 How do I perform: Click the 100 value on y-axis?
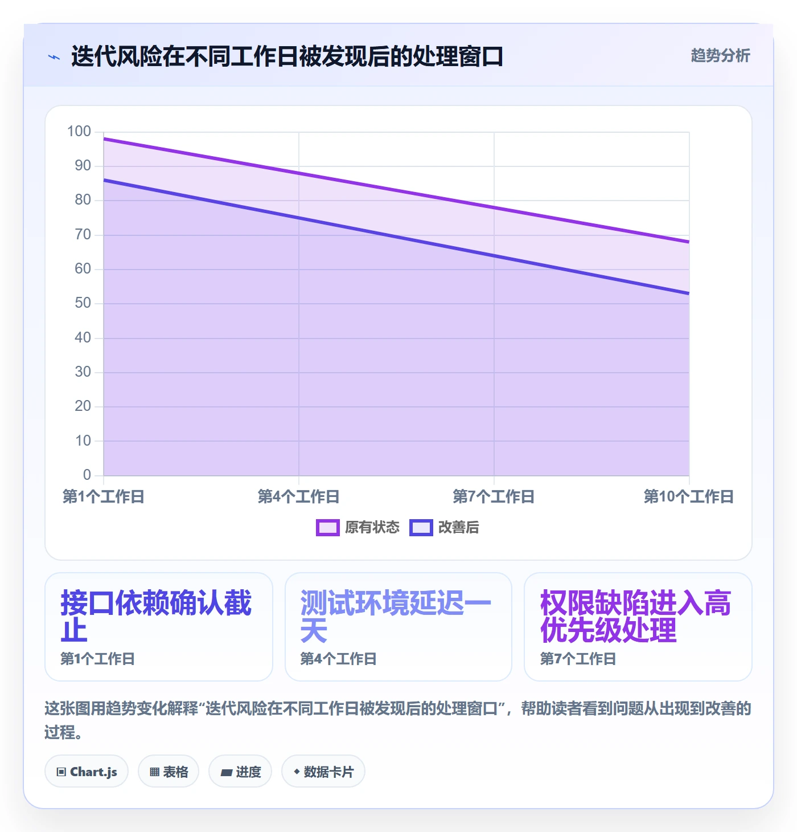[x=79, y=132]
